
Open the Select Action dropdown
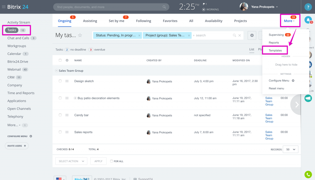[x=71, y=161]
